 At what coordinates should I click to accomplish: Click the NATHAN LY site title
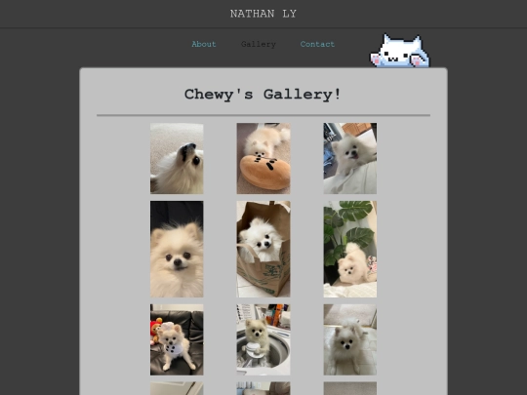[x=263, y=14]
